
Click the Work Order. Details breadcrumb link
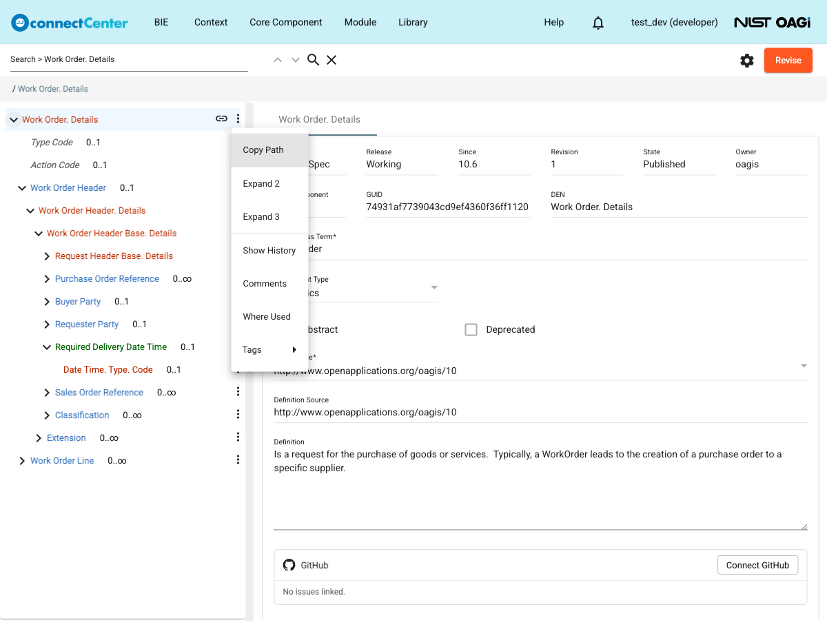(53, 89)
